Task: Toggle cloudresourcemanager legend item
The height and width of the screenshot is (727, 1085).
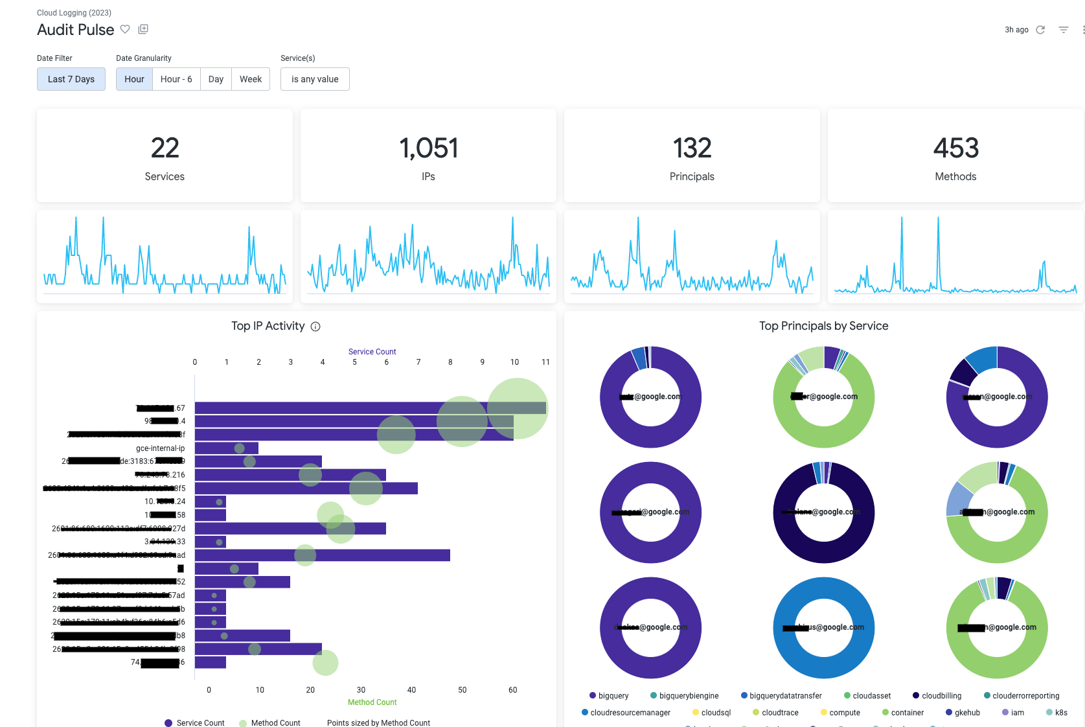Action: point(626,713)
